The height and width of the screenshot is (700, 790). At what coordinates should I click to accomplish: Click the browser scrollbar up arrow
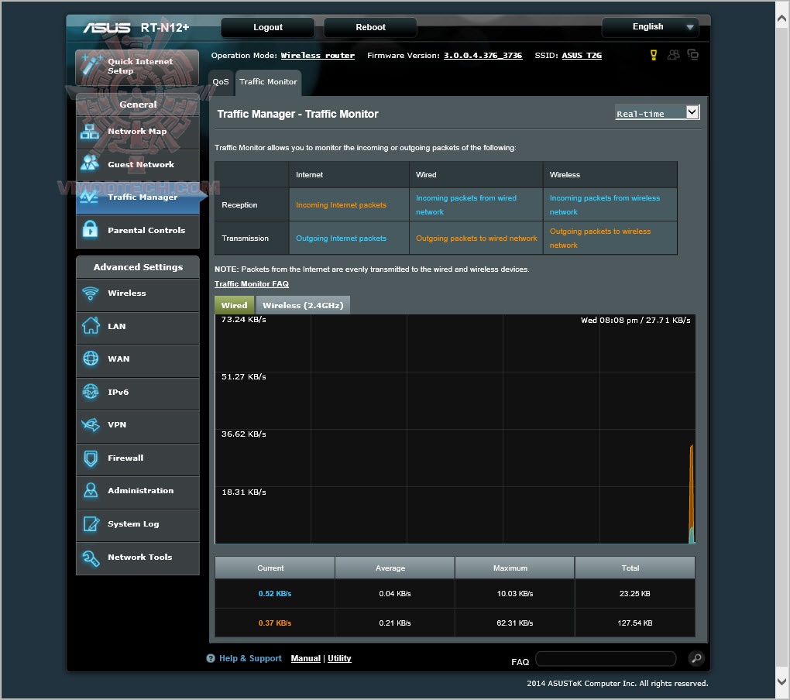pos(782,19)
